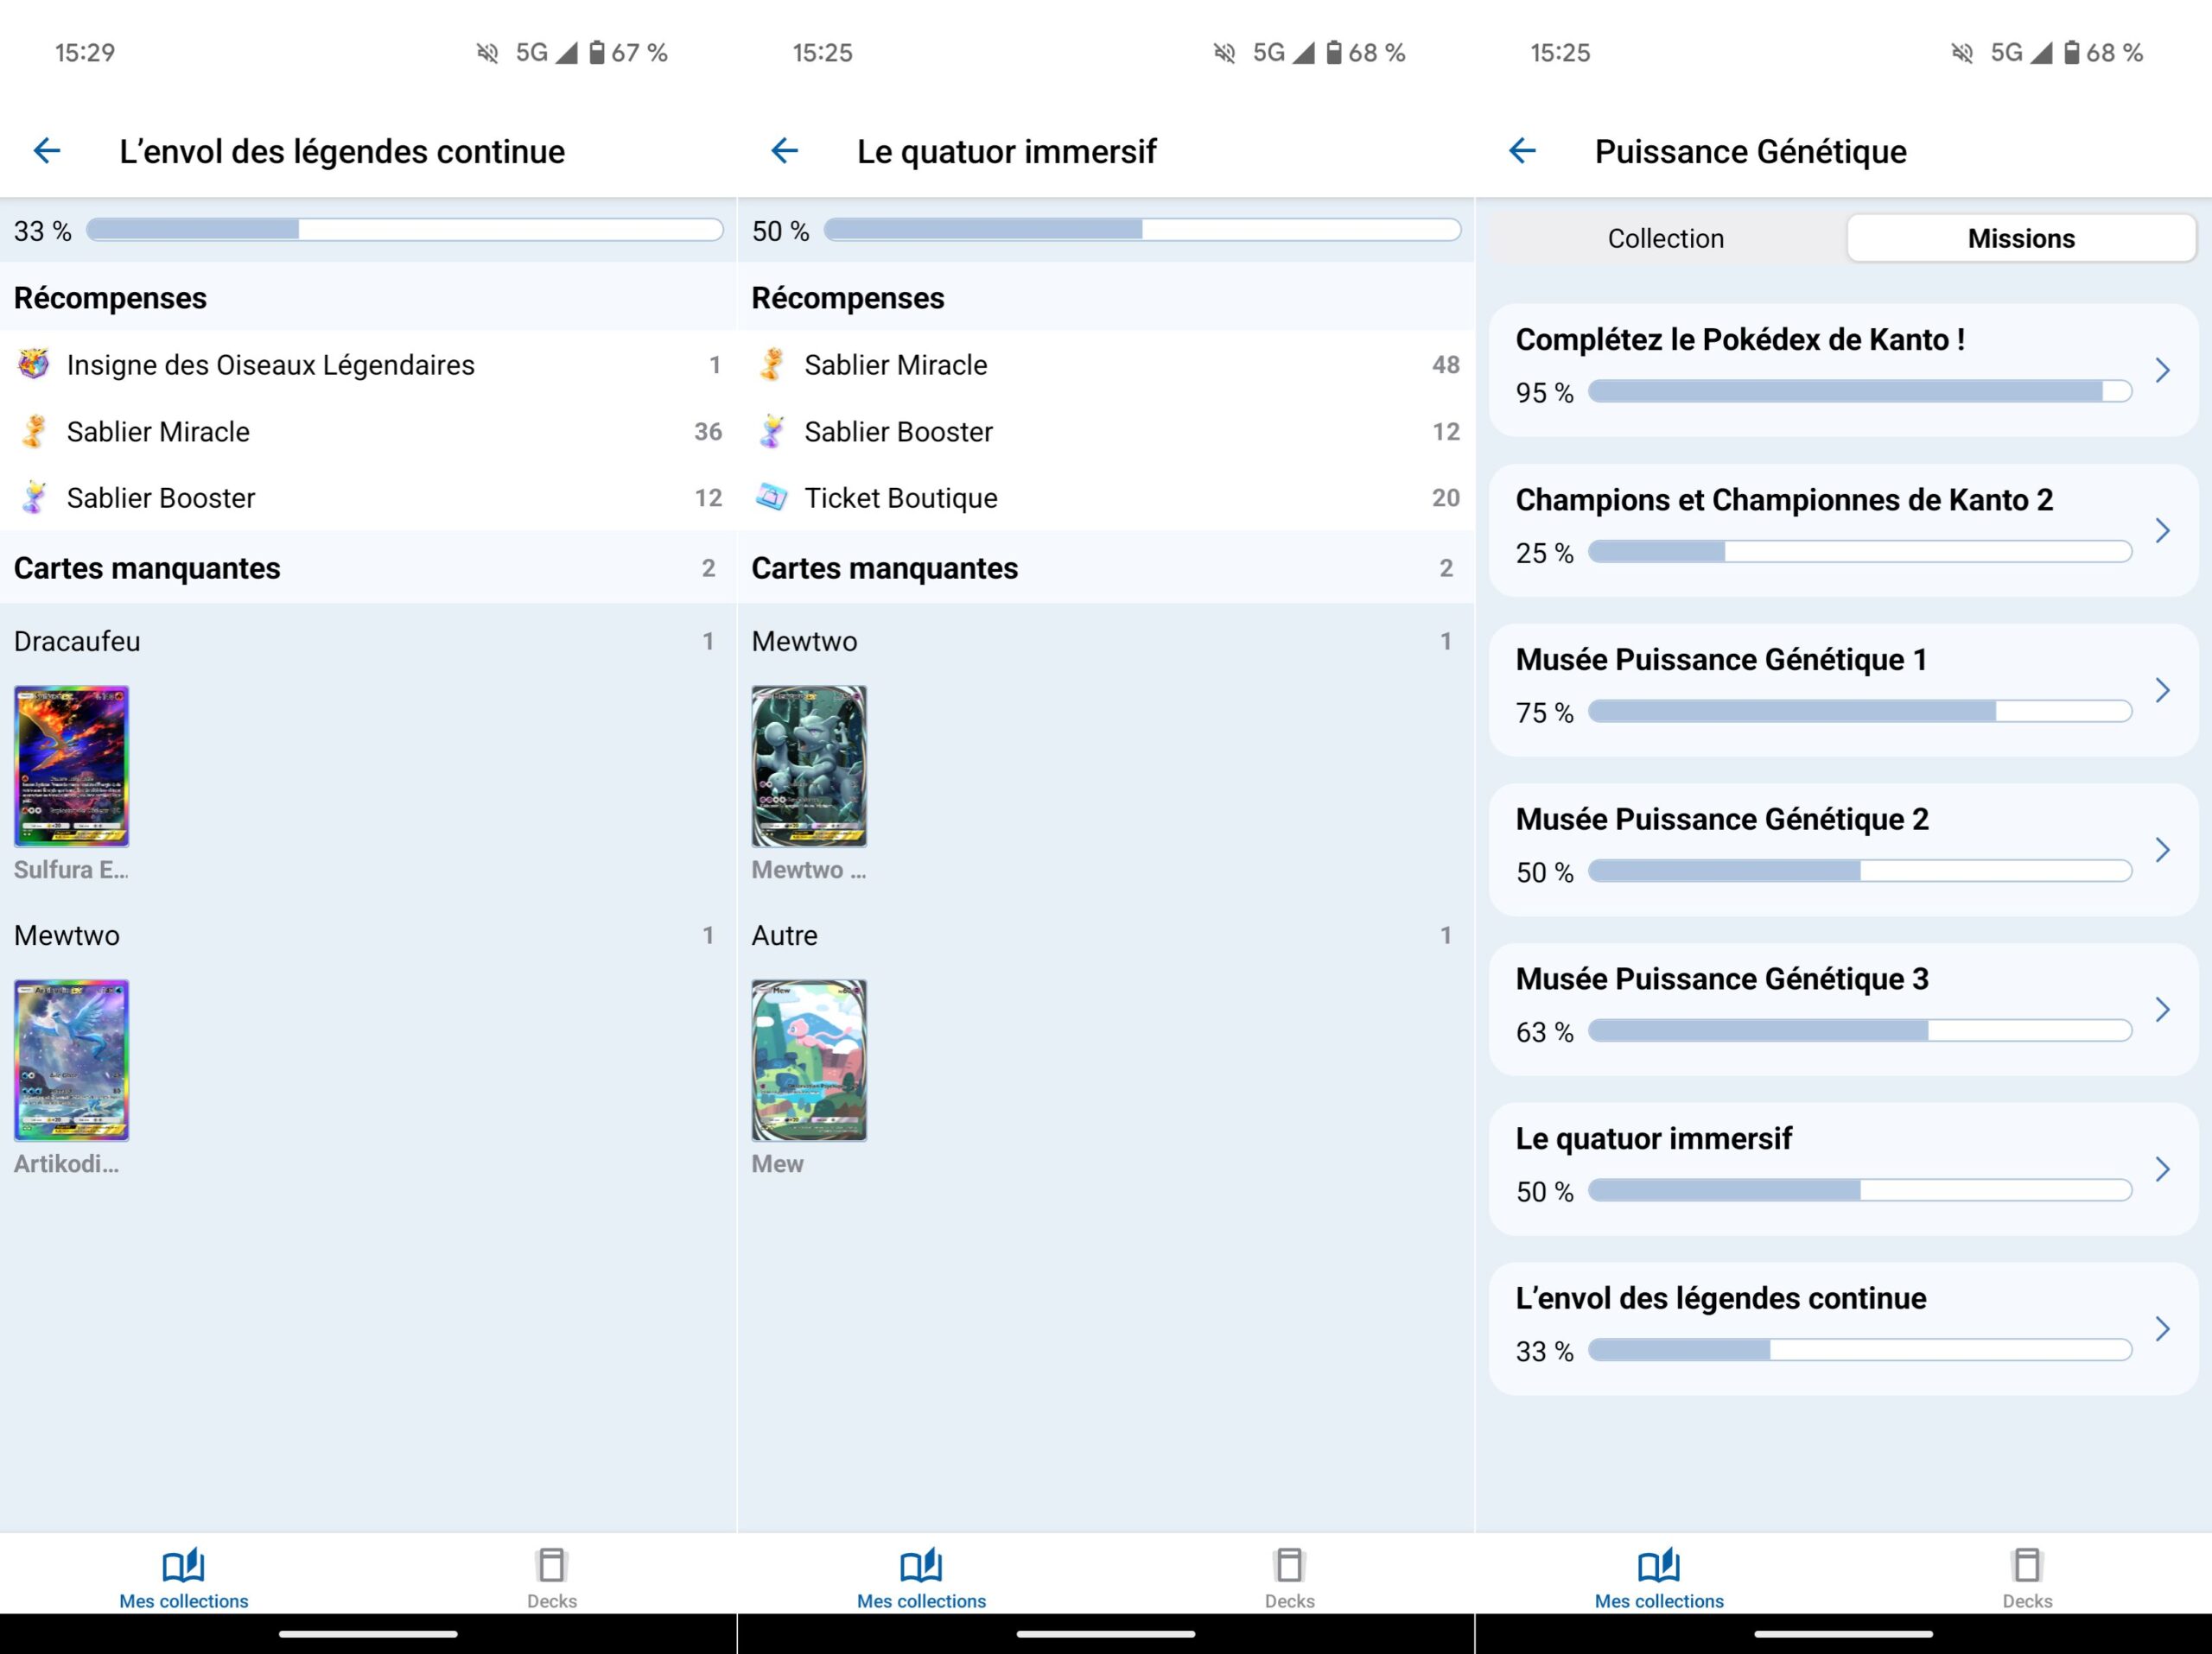Switch to the Collection tab
The image size is (2212, 1654).
click(x=1666, y=238)
